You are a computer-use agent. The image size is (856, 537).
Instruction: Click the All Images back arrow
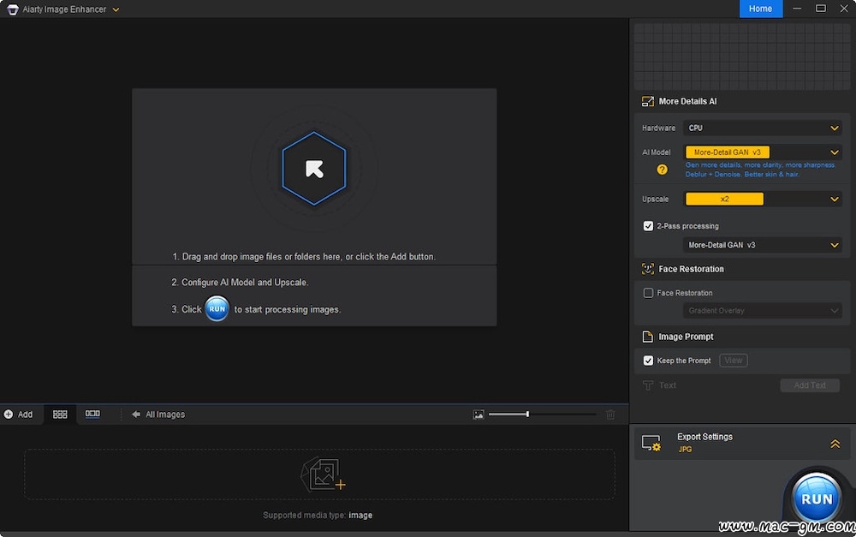[x=136, y=415]
